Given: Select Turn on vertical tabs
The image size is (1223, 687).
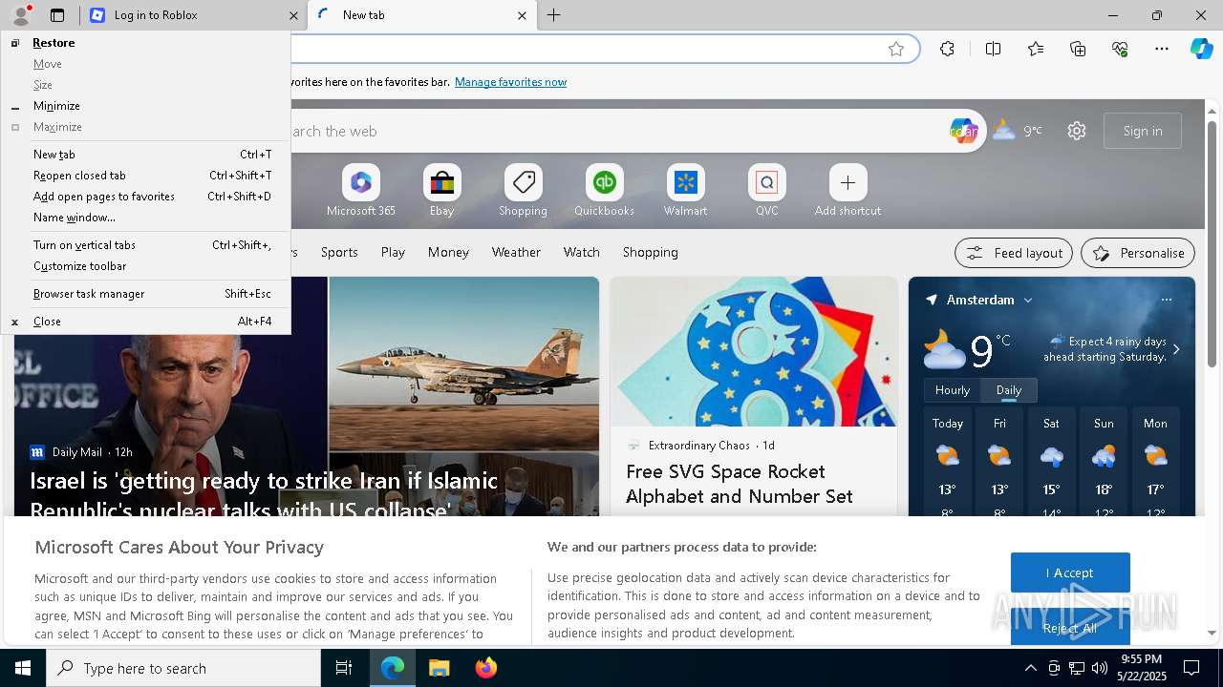Looking at the screenshot, I should [146, 245].
